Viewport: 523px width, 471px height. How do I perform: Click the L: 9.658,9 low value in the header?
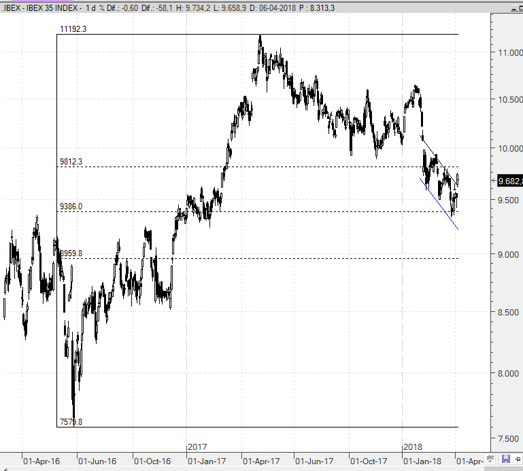(x=230, y=8)
